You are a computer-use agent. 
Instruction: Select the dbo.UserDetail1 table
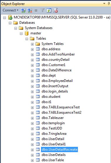click(x=54, y=144)
